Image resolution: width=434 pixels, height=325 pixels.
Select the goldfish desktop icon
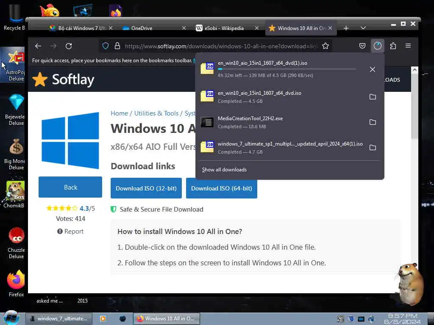pyautogui.click(x=49, y=10)
